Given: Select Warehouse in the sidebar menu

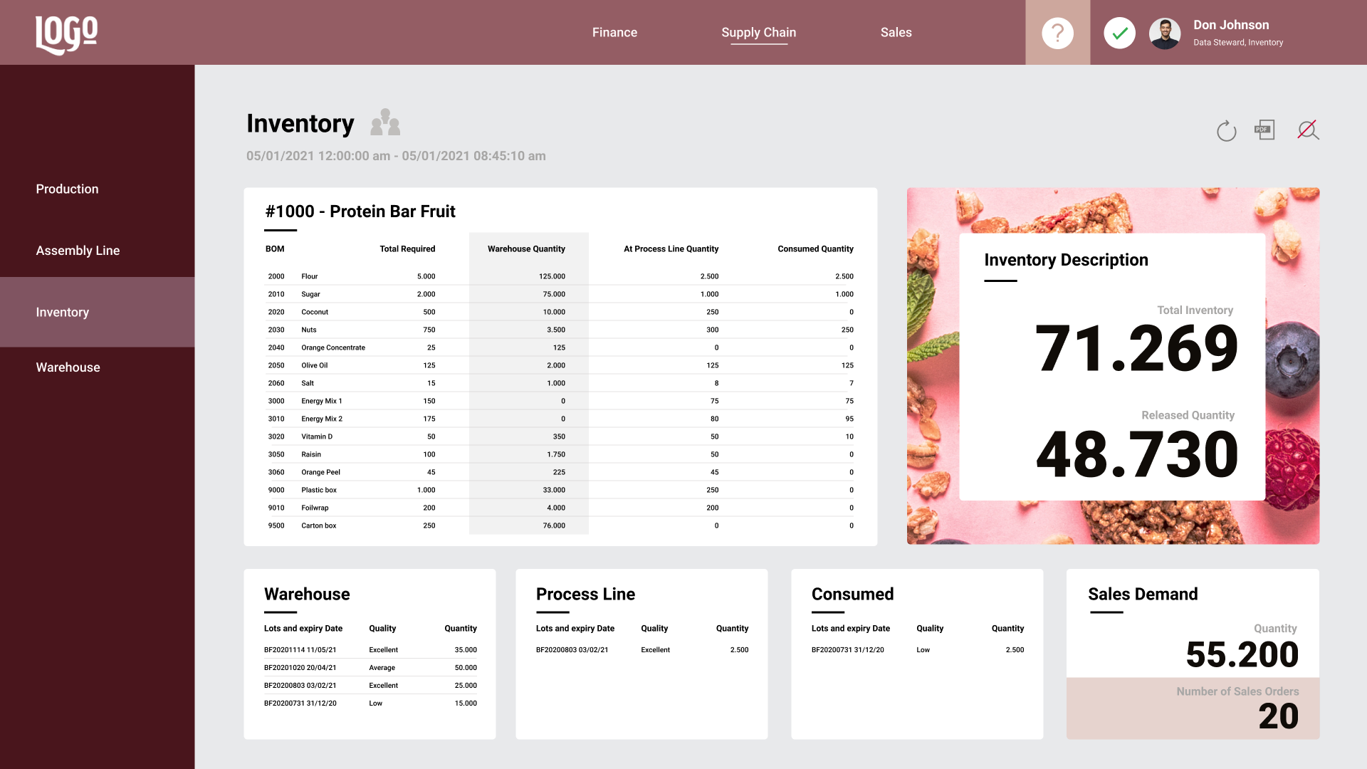Looking at the screenshot, I should [x=68, y=367].
